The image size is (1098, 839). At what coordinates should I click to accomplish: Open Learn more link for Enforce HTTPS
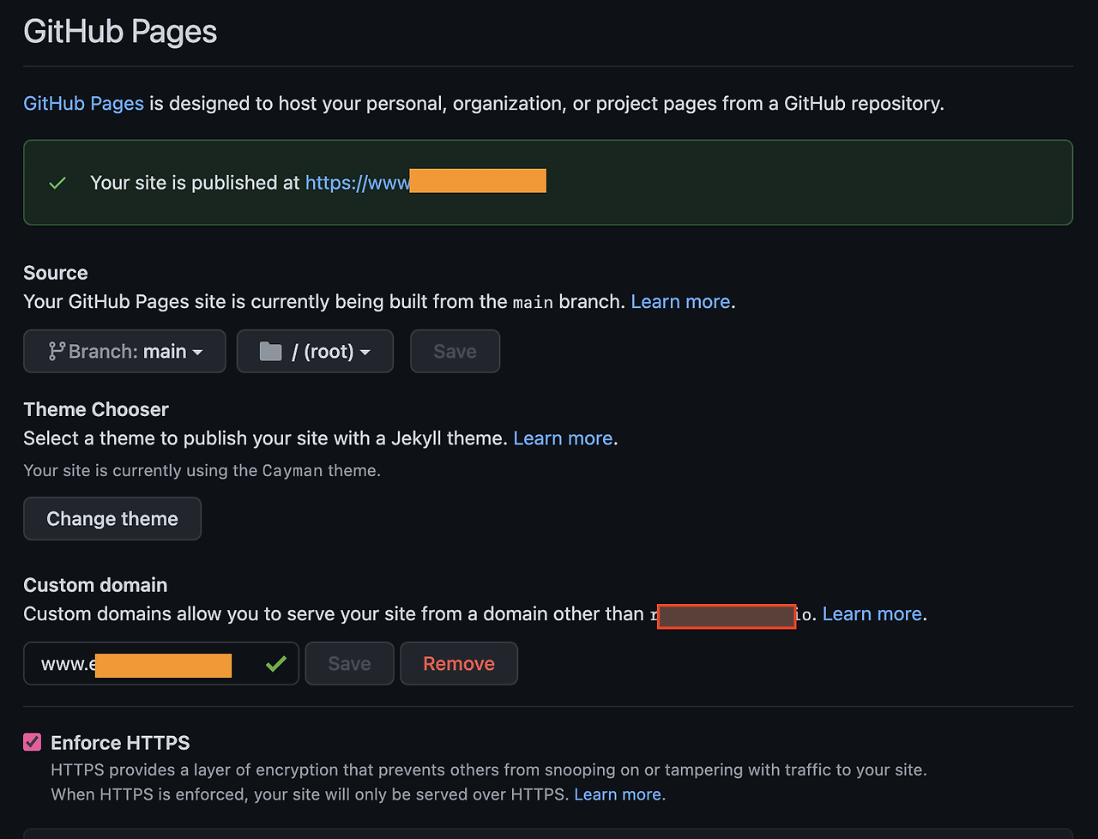pyautogui.click(x=618, y=794)
